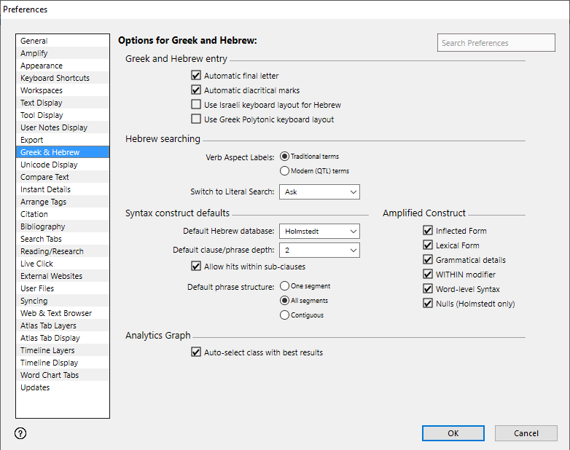Switch to Unicode Display preferences
Viewport: 570px width, 450px height.
pyautogui.click(x=49, y=165)
